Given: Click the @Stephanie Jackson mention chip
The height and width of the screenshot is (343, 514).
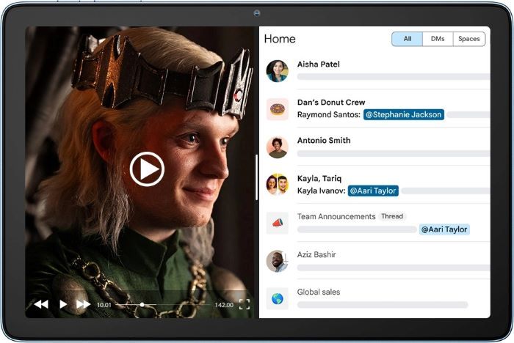Looking at the screenshot, I should [404, 114].
